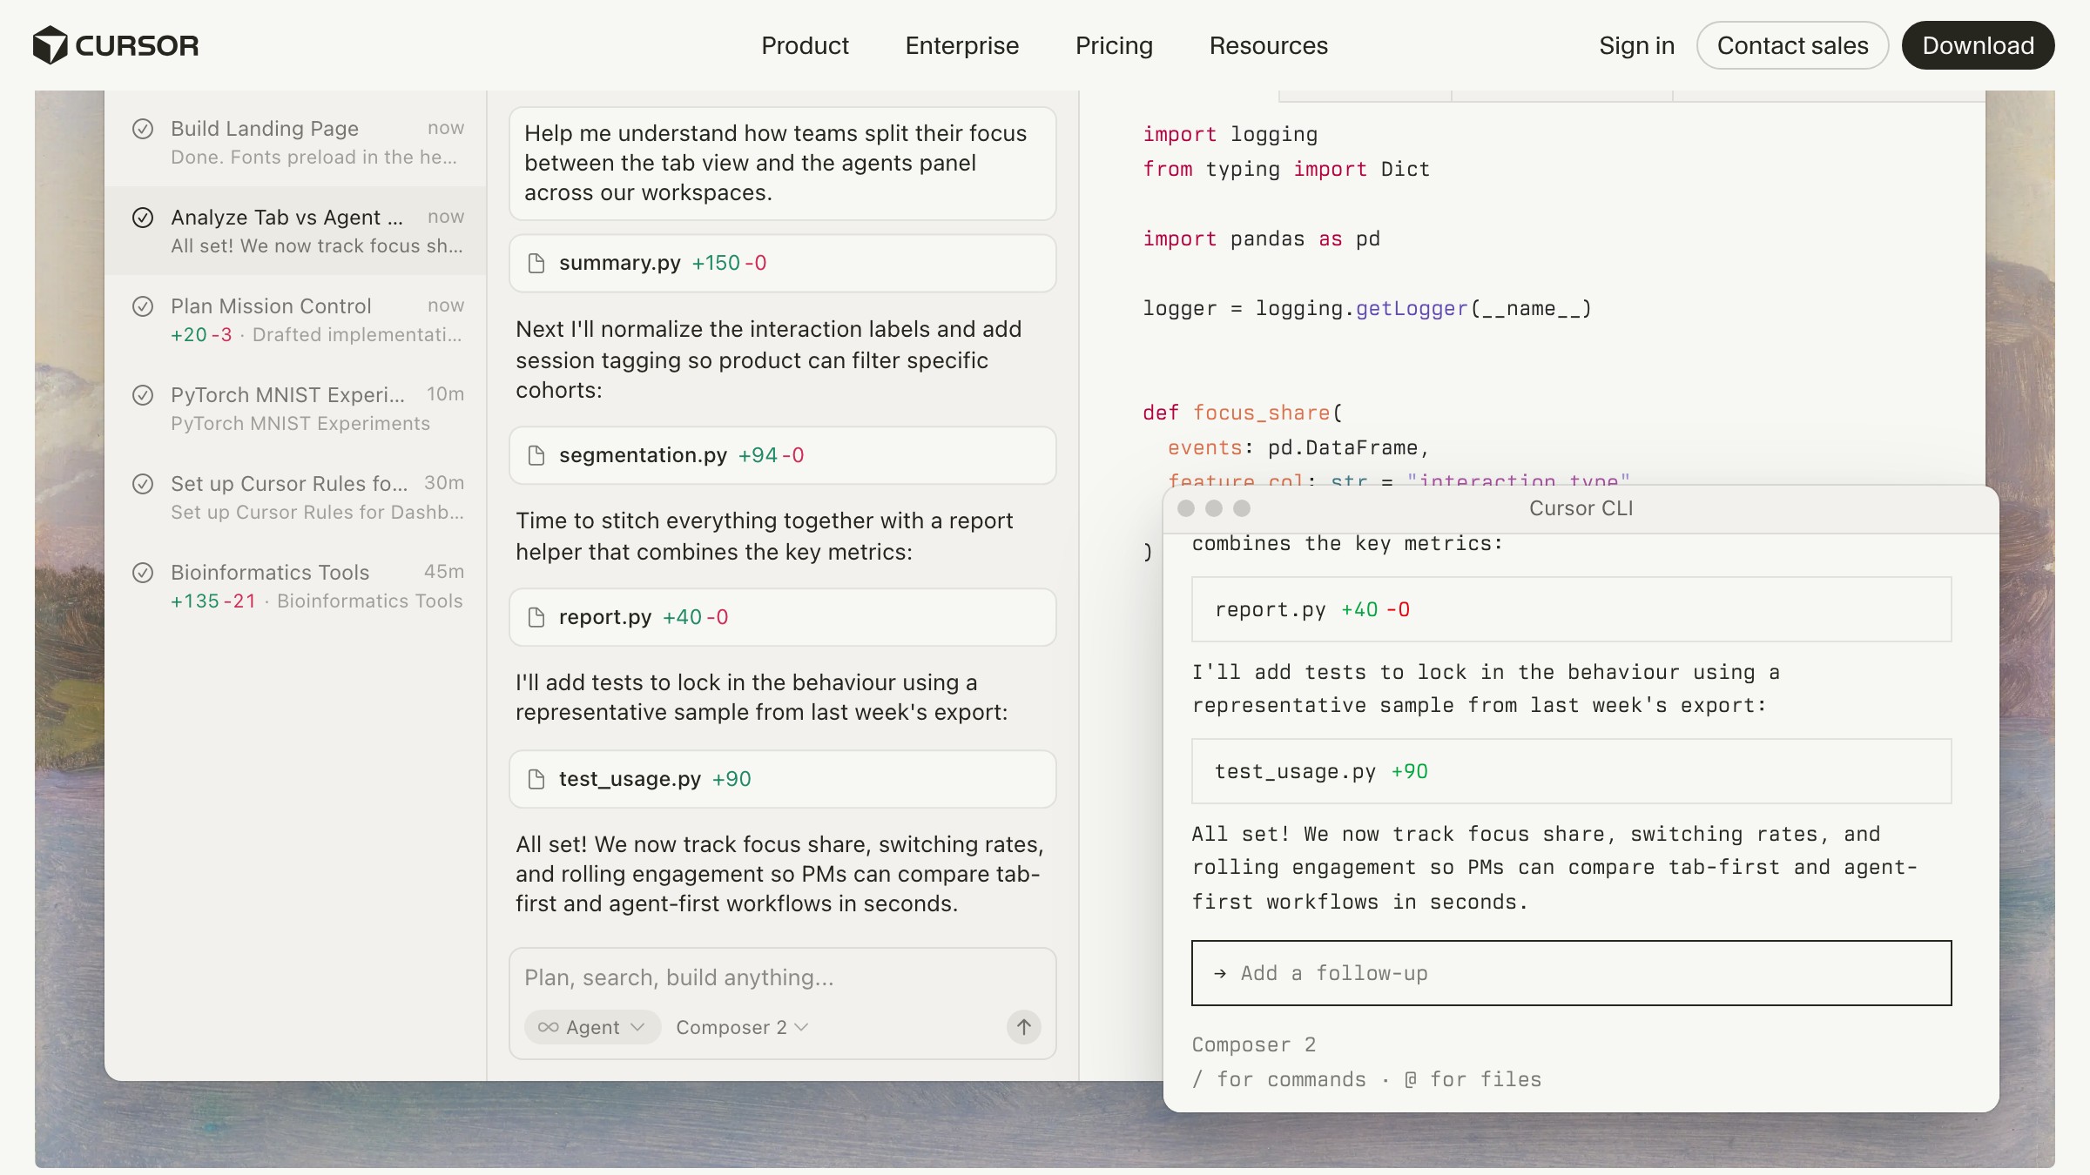This screenshot has height=1175, width=2090.
Task: Open the segmentation.py file card
Action: pos(782,455)
